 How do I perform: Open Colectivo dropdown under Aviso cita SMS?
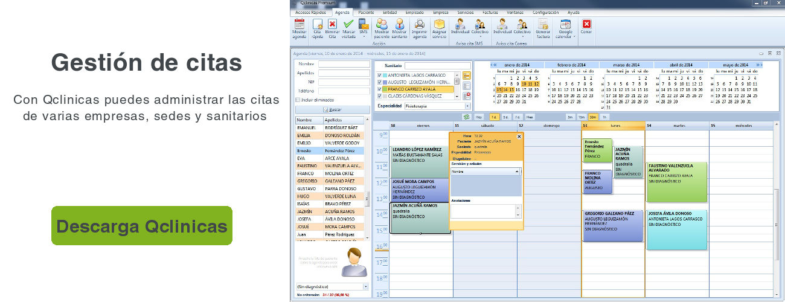point(480,28)
